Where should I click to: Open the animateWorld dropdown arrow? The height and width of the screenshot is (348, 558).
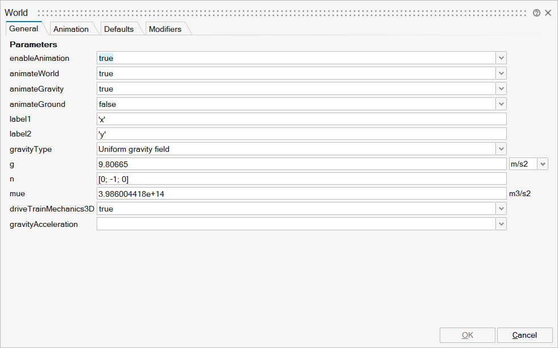501,73
